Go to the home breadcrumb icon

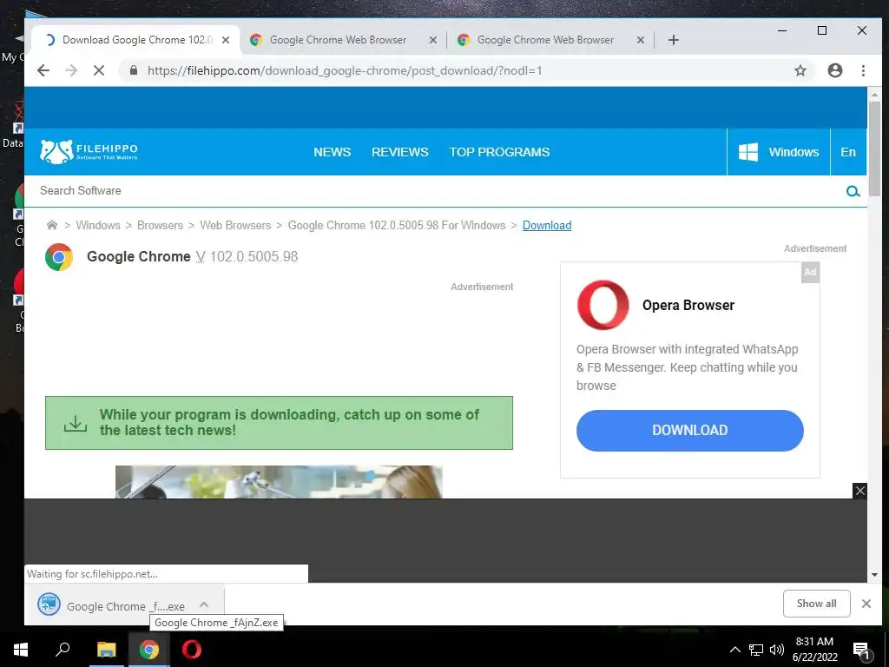click(x=51, y=225)
